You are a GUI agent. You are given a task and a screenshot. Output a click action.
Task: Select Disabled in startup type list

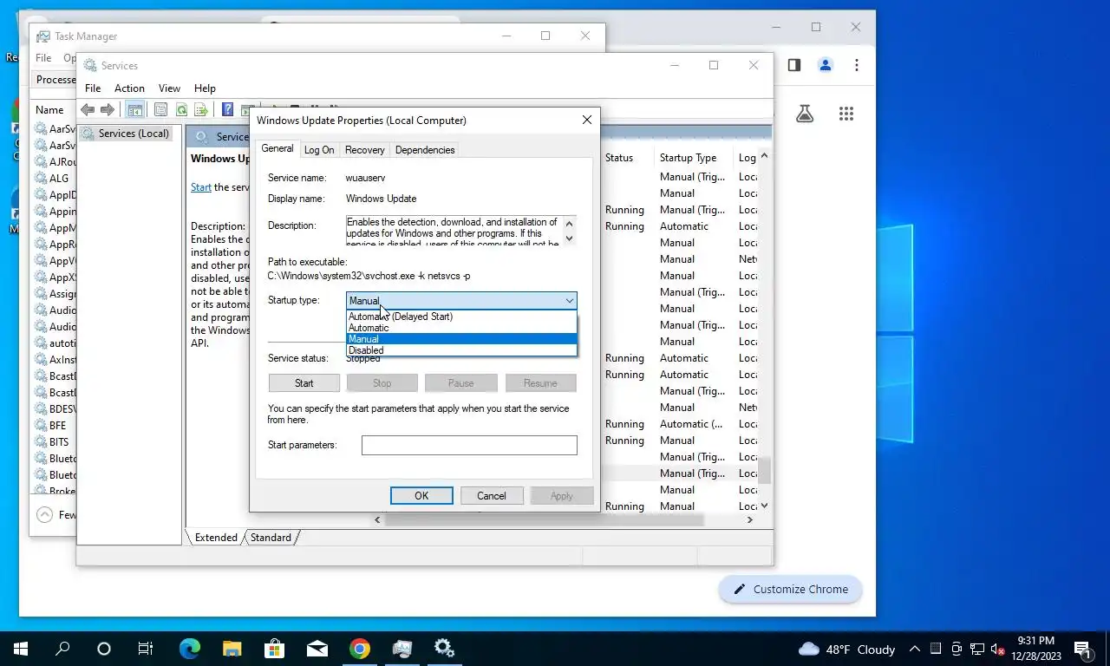[461, 350]
